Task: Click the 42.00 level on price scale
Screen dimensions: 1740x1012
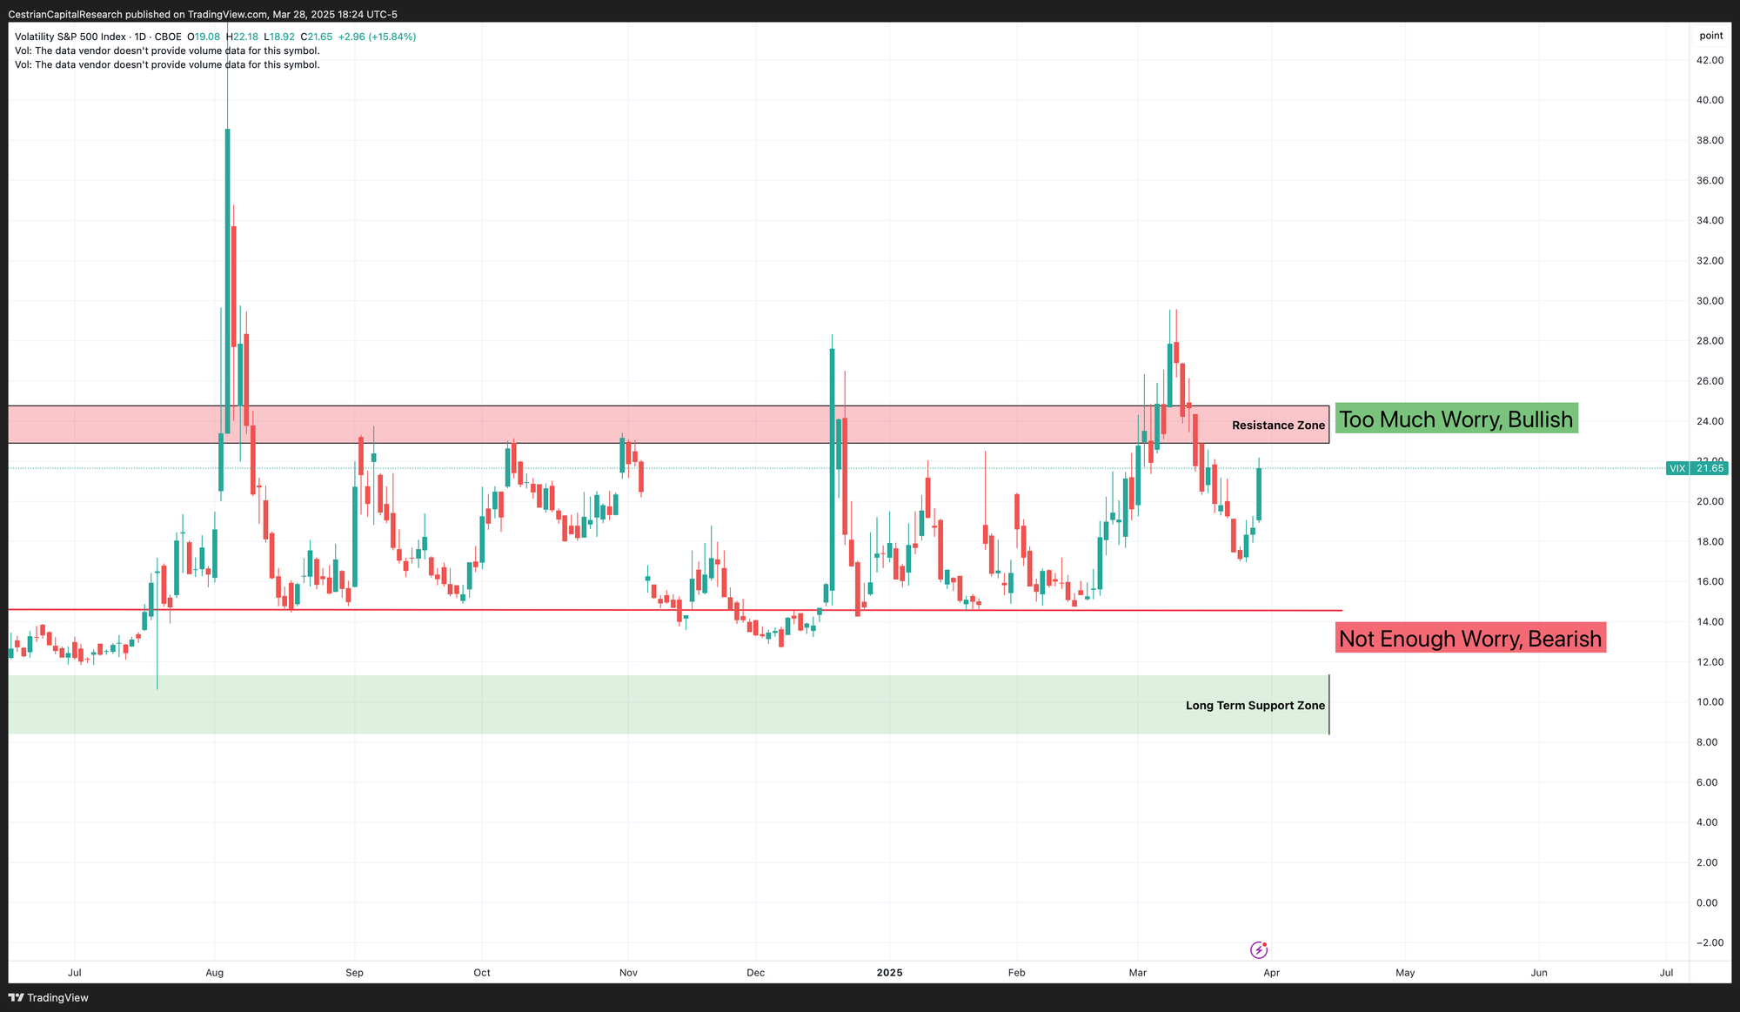Action: pos(1710,60)
